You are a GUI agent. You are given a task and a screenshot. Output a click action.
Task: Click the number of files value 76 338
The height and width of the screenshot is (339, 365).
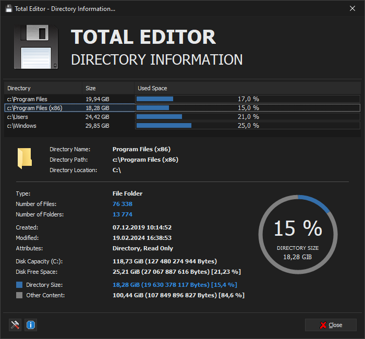click(x=123, y=204)
